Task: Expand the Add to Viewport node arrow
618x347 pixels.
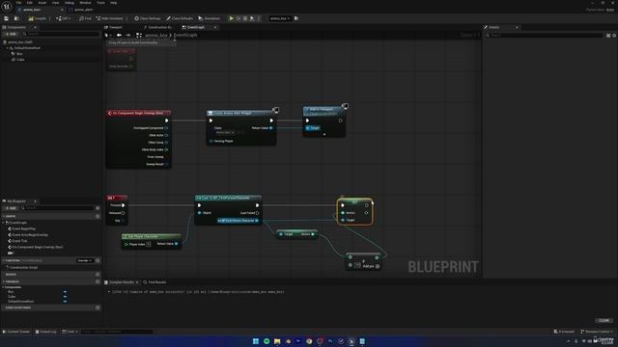Action: [x=324, y=135]
